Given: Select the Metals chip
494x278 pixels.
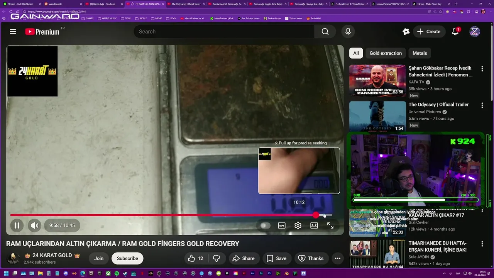Looking at the screenshot, I should [x=420, y=53].
